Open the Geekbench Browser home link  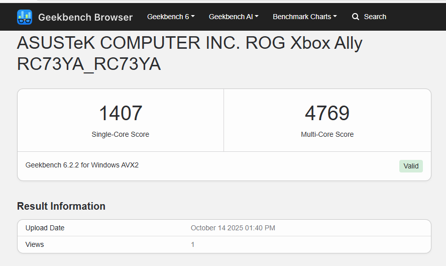(x=85, y=17)
